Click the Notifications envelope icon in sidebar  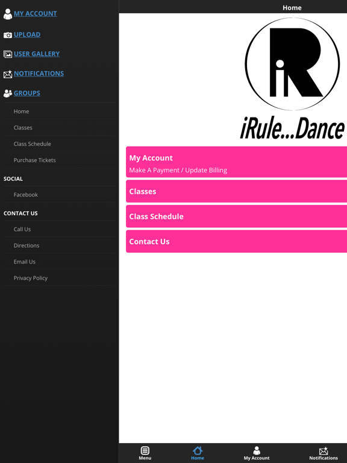8,74
